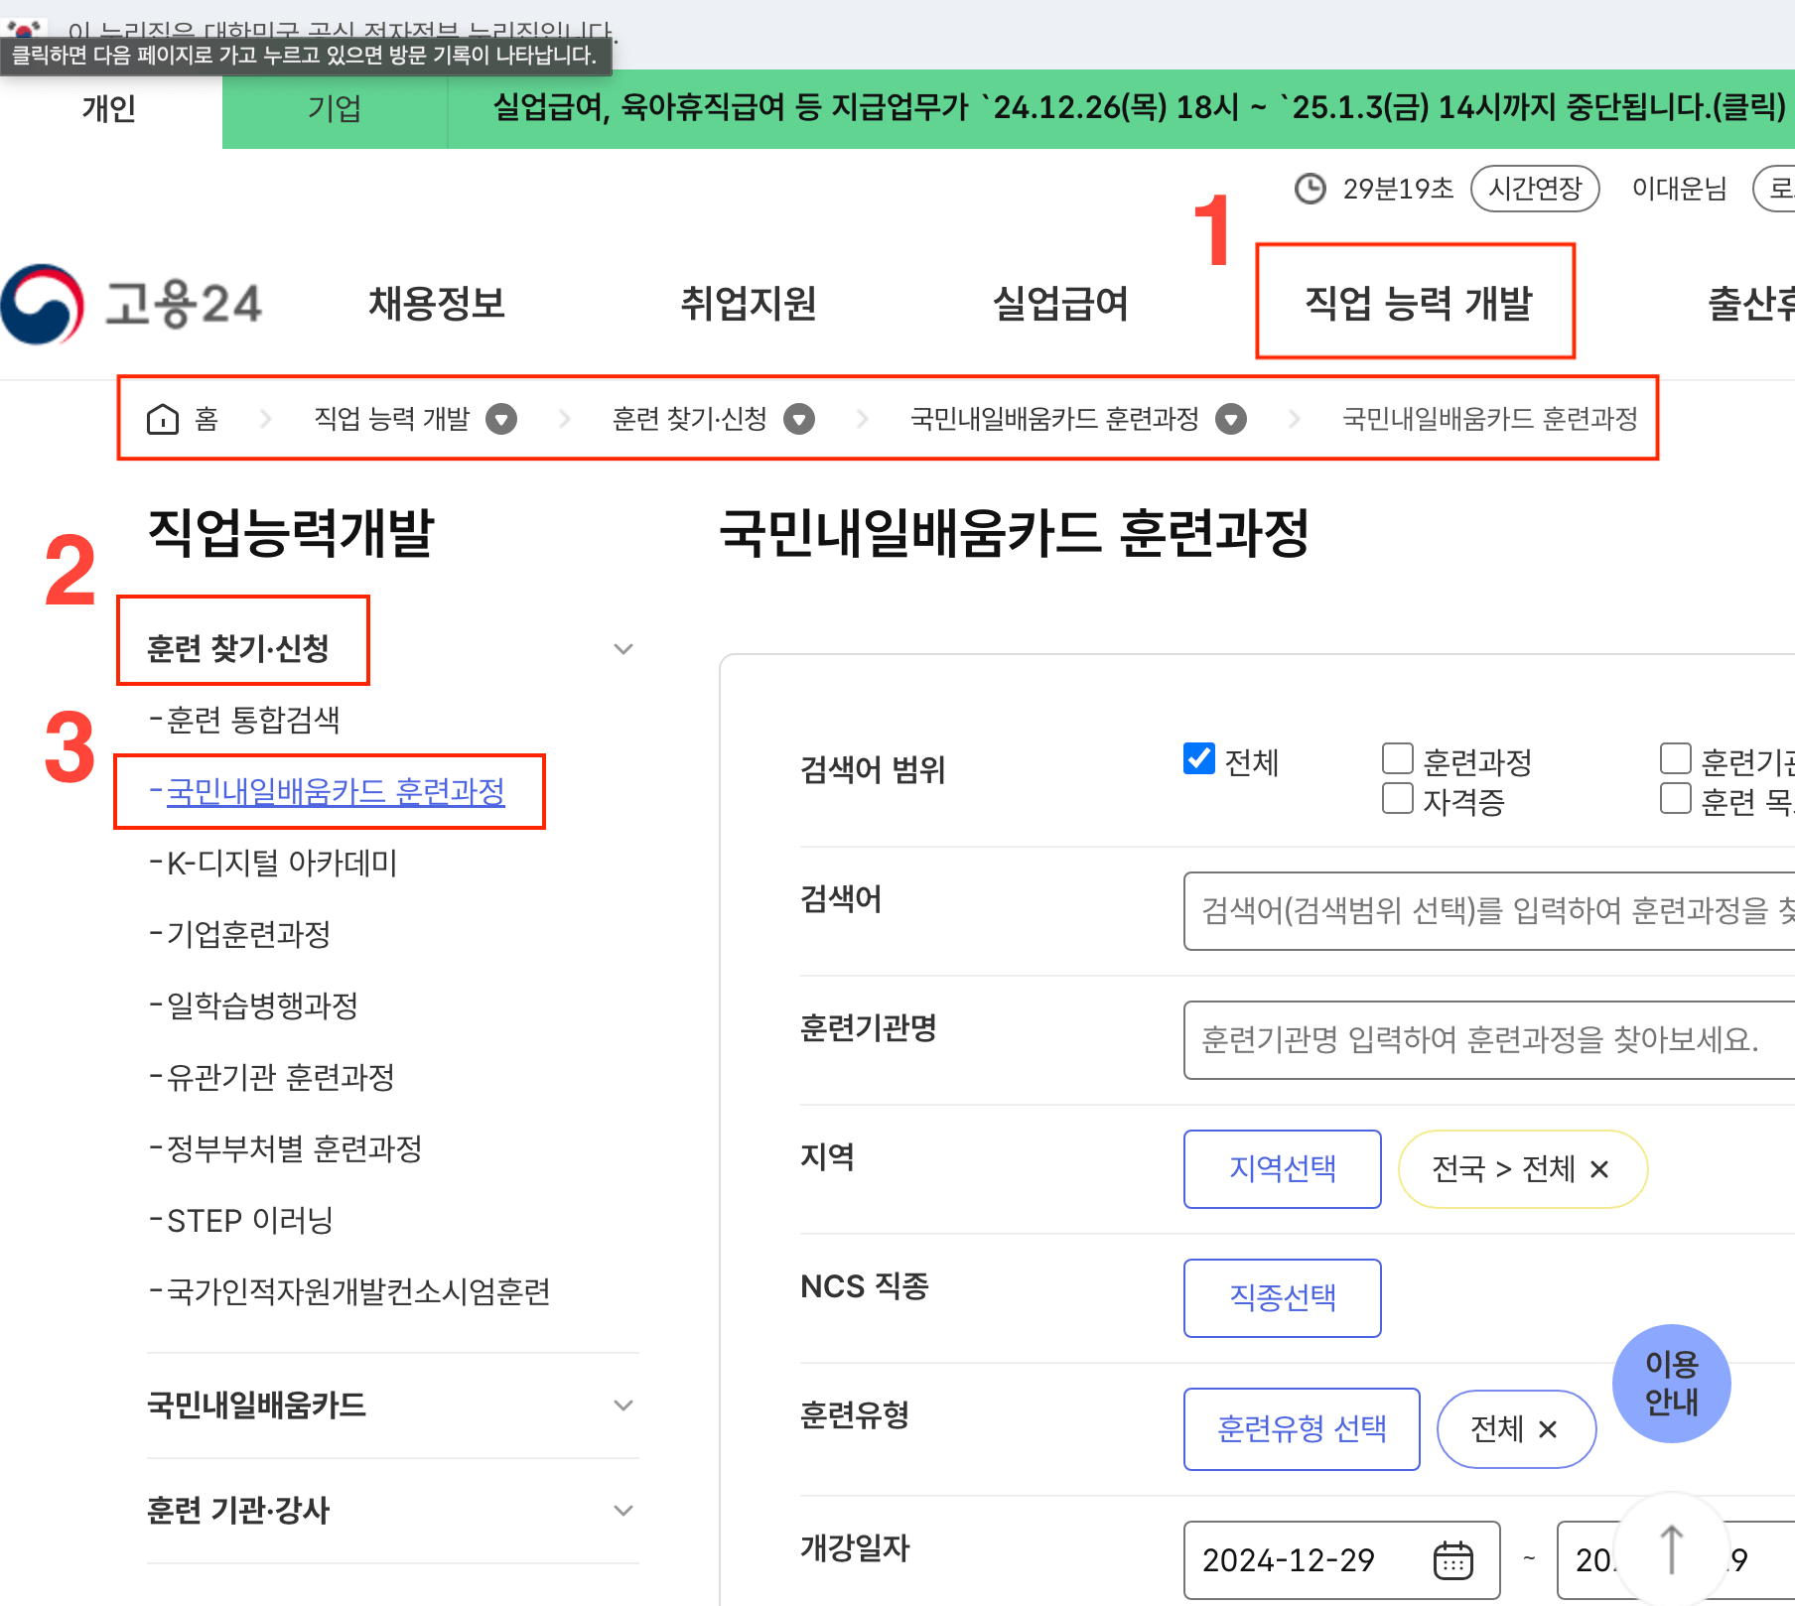Check the 자격증 checkbox
The height and width of the screenshot is (1606, 1795).
(x=1397, y=798)
